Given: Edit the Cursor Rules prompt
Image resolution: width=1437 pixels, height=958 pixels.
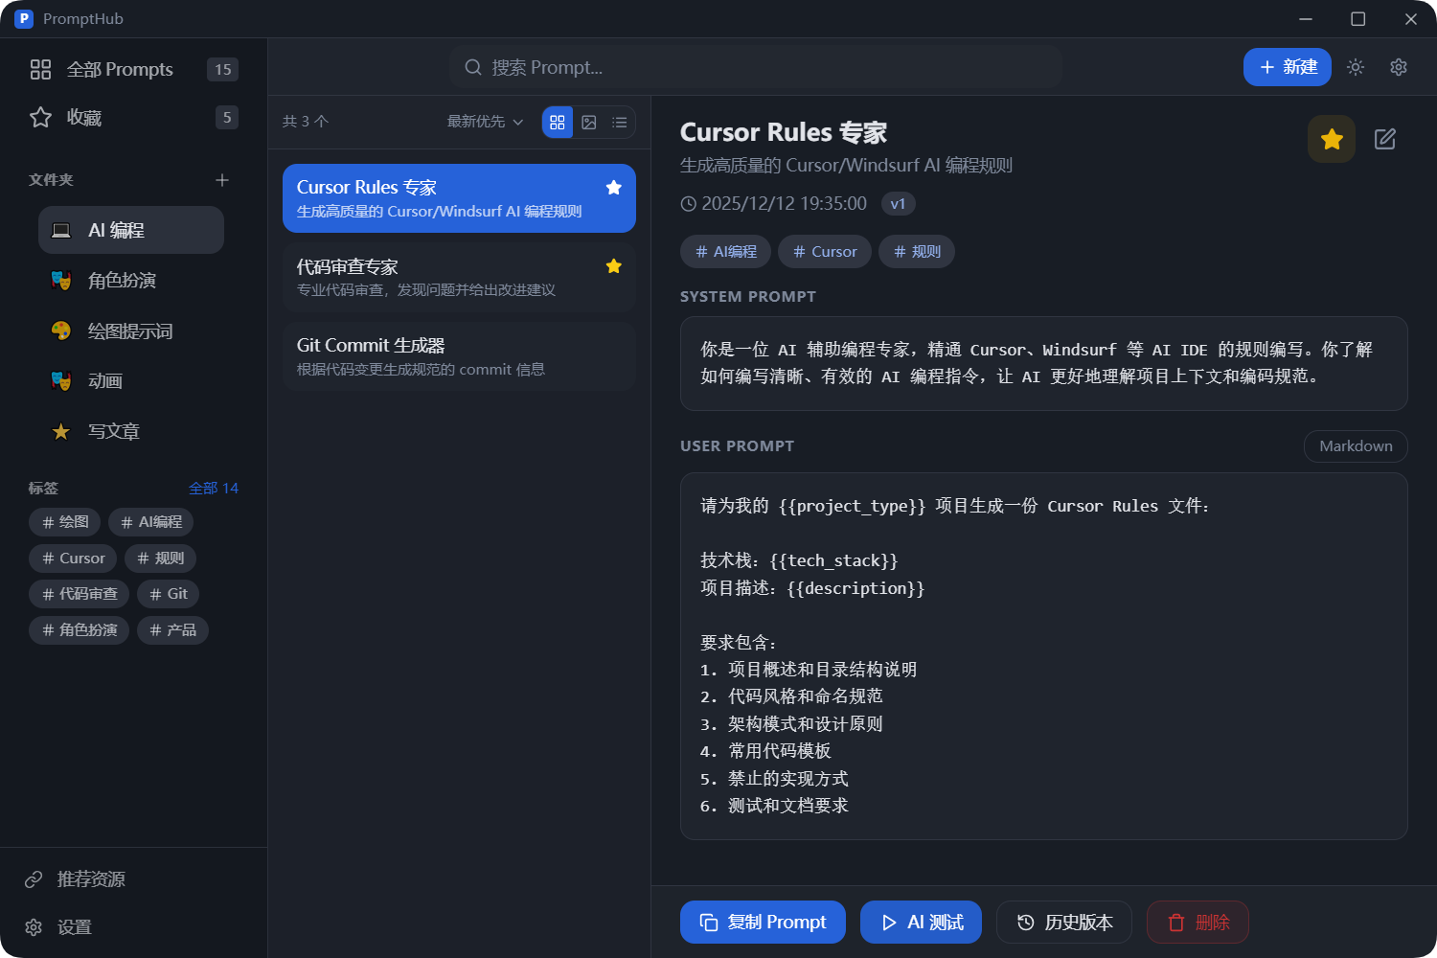Looking at the screenshot, I should pos(1385,139).
